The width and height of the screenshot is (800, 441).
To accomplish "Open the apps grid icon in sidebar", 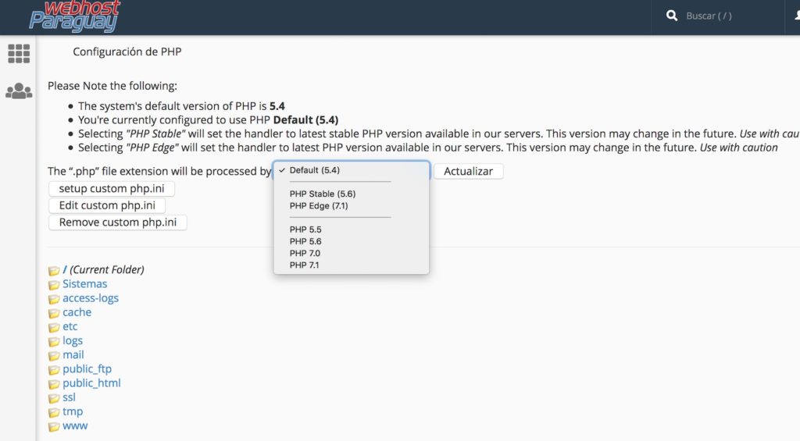I will coord(19,54).
